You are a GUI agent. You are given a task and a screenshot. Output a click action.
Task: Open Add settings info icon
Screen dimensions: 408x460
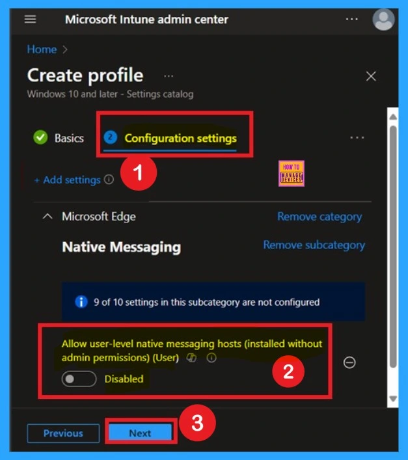tap(109, 179)
